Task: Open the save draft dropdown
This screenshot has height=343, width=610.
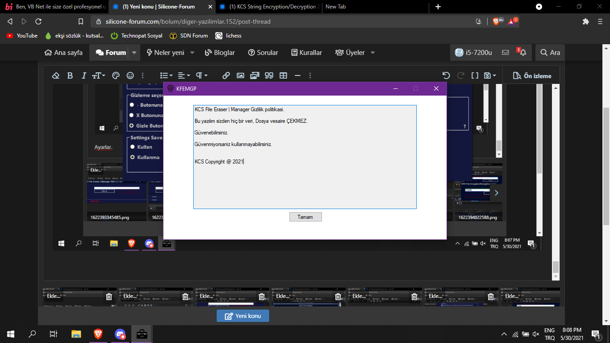Action: [490, 75]
